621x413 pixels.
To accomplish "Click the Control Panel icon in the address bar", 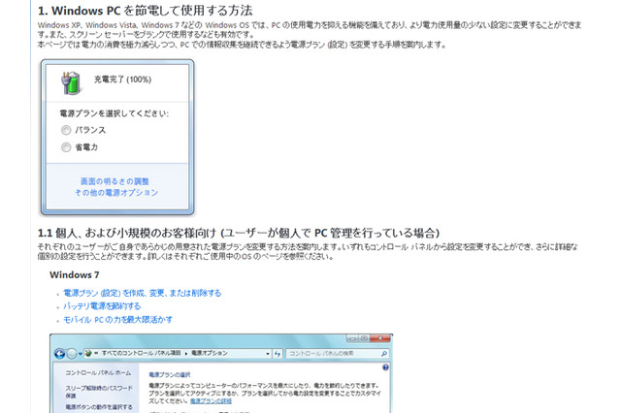I will (88, 353).
